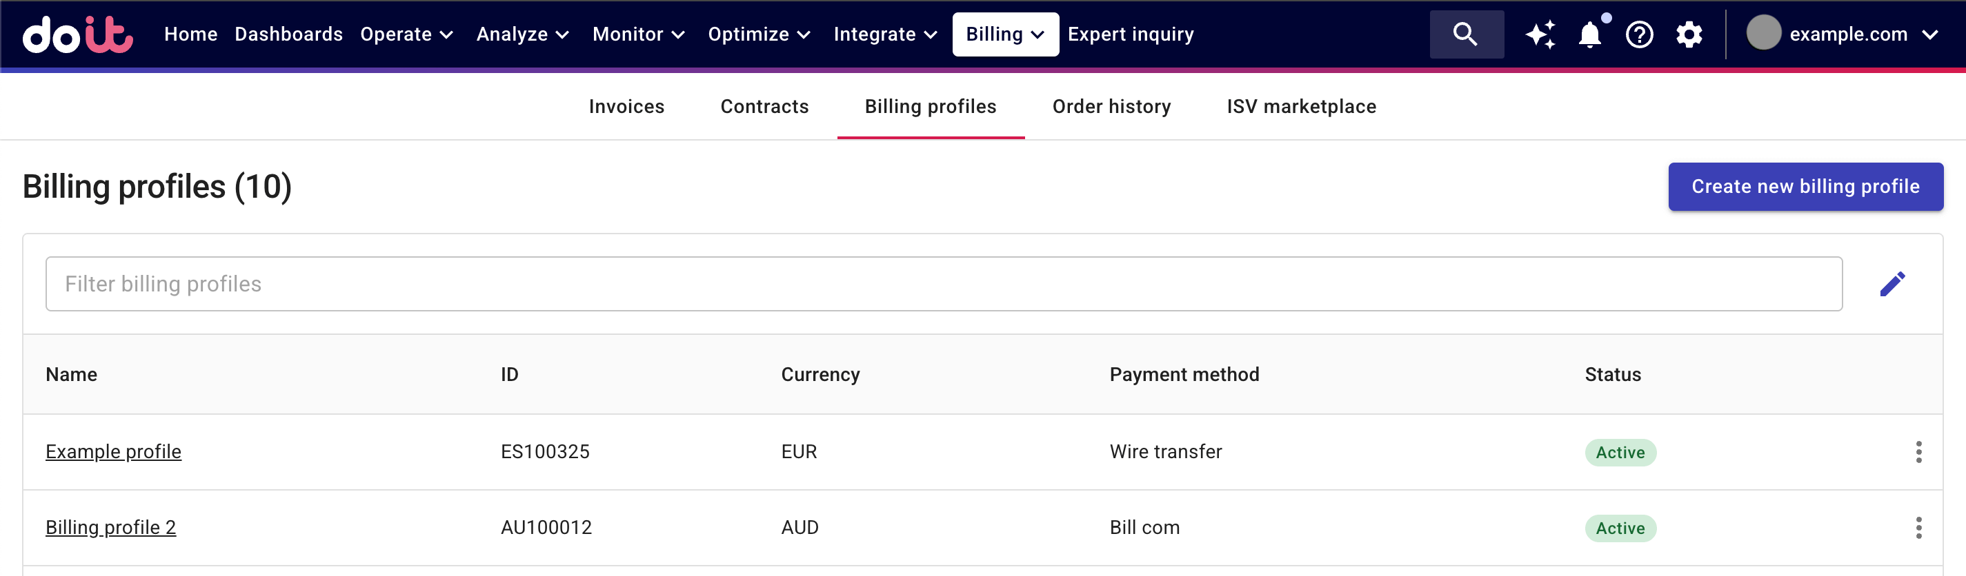1966x576 pixels.
Task: Open the ISV marketplace tab
Action: coord(1300,107)
